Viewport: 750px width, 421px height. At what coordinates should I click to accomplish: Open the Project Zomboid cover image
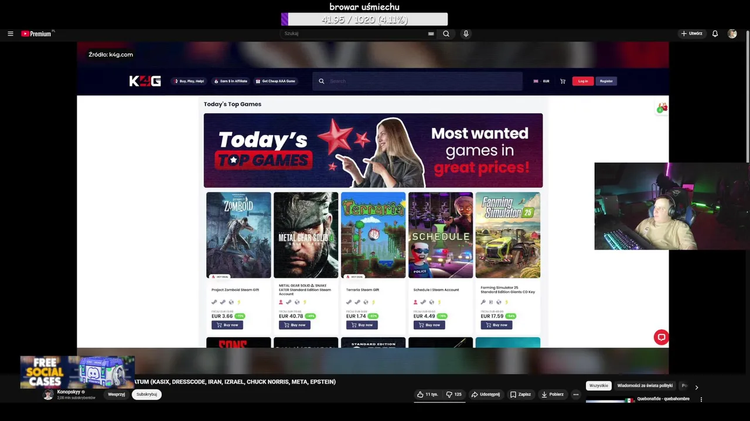pos(238,235)
